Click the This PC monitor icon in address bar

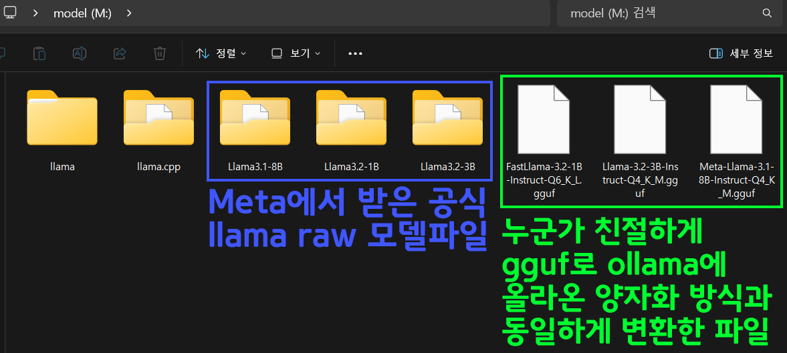10,13
